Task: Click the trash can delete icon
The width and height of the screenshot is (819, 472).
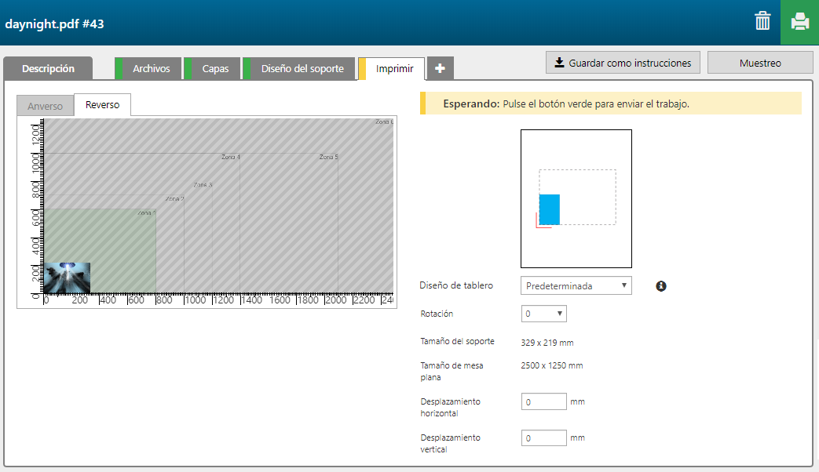Action: tap(762, 21)
